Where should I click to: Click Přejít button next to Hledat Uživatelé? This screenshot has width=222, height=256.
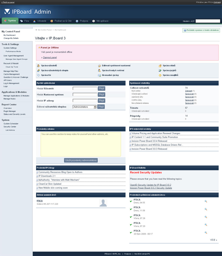pos(102,88)
